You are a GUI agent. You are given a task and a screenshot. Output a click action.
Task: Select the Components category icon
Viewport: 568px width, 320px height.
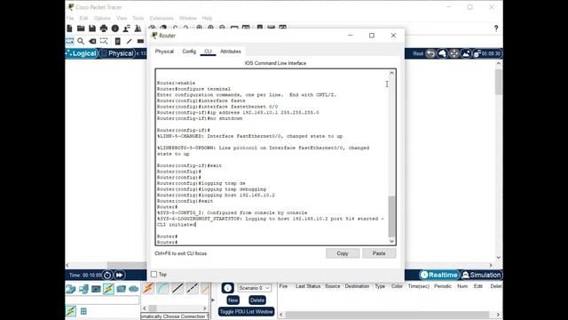click(x=96, y=289)
